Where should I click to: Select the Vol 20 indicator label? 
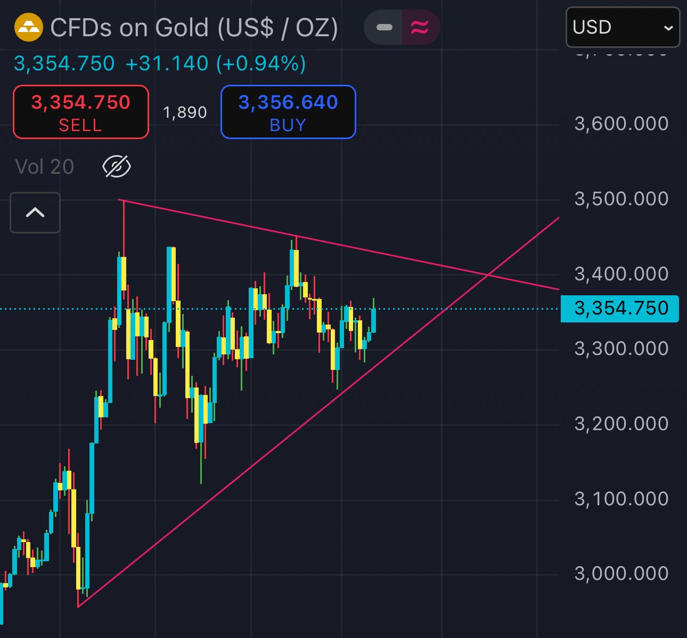[45, 167]
